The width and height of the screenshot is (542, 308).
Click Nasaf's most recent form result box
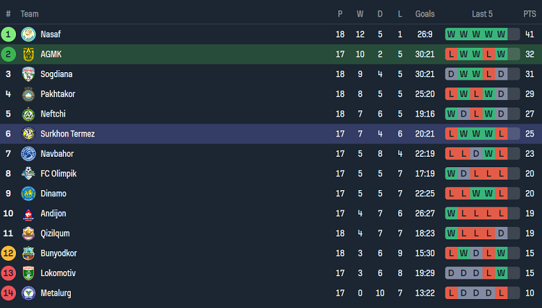[501, 34]
